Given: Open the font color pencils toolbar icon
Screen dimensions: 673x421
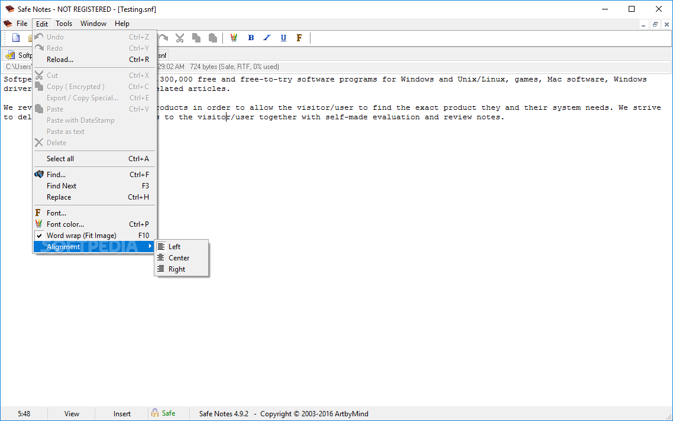Looking at the screenshot, I should pyautogui.click(x=234, y=38).
